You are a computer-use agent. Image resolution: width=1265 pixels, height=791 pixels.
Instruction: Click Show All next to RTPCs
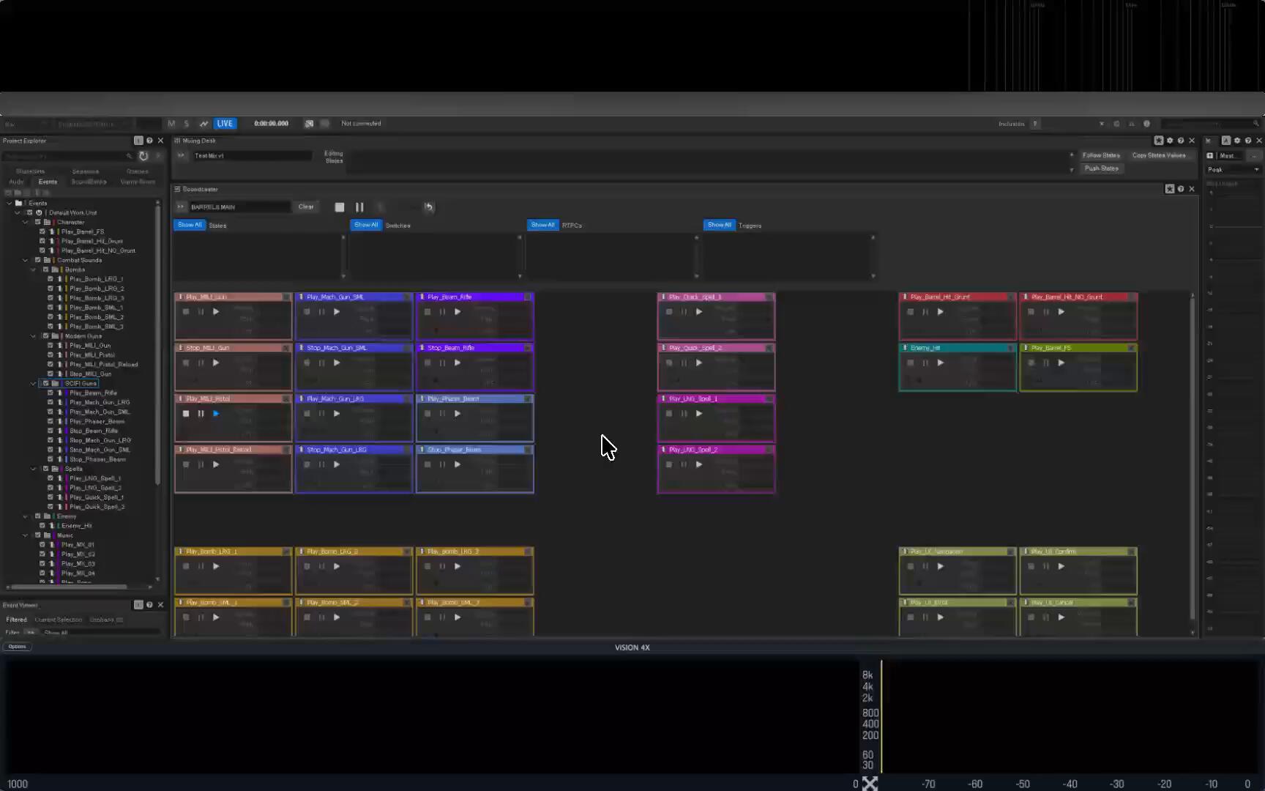(542, 225)
